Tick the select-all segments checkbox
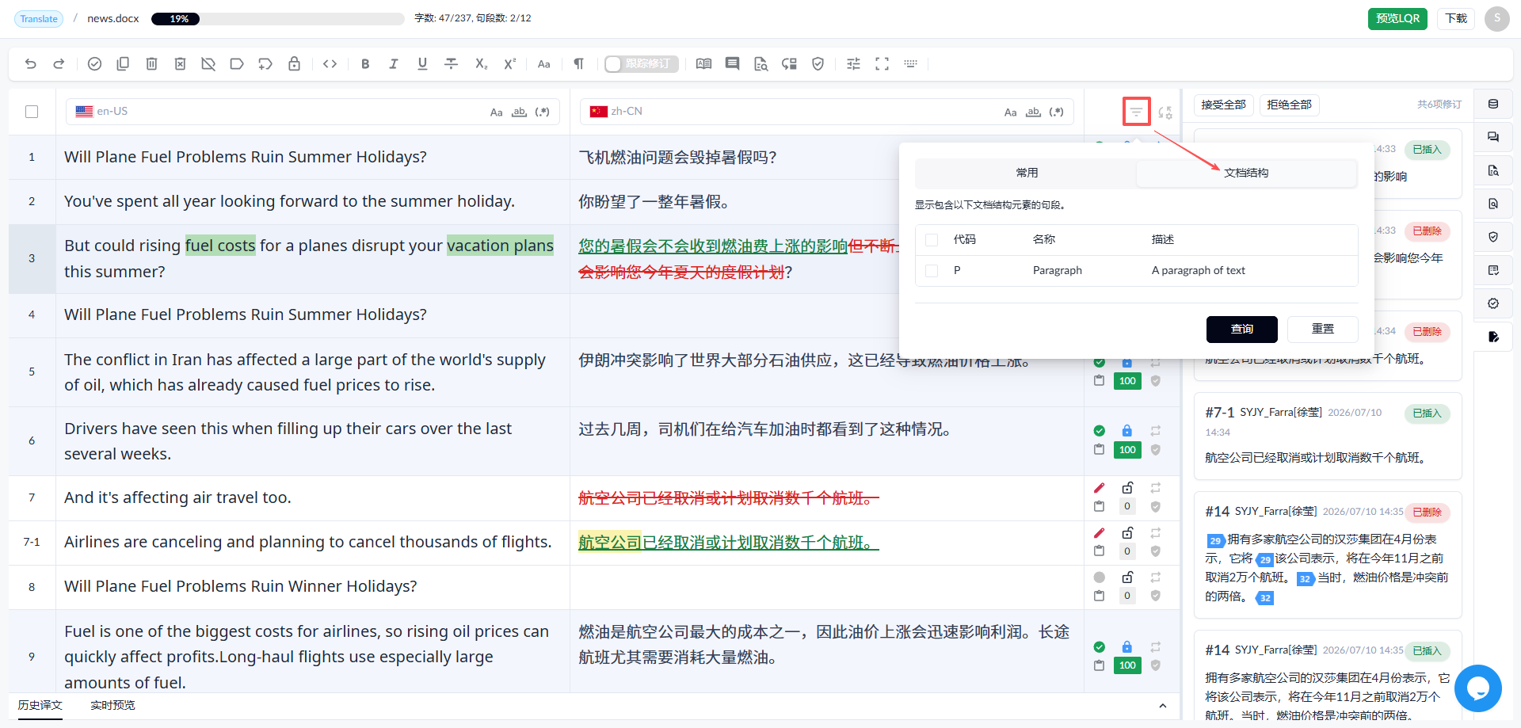Screen dimensions: 1521x728 pyautogui.click(x=32, y=112)
